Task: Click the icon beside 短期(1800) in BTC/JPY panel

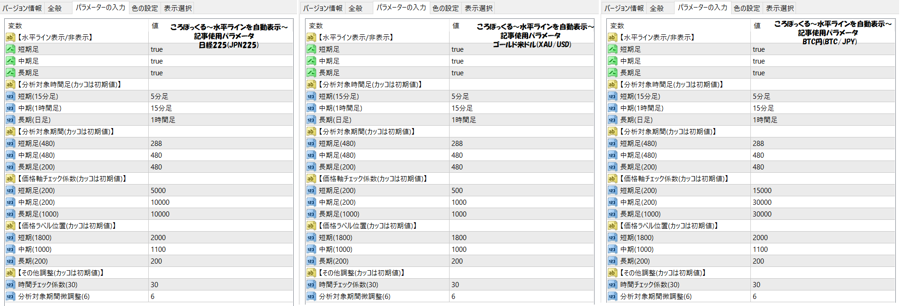Action: tap(612, 237)
